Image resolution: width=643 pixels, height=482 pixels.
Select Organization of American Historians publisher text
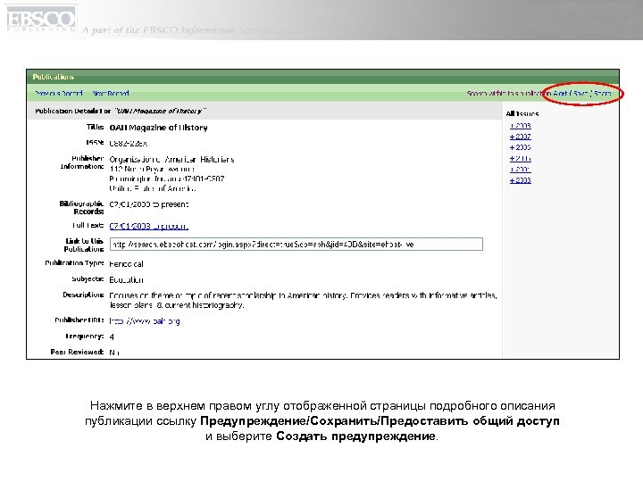[x=171, y=160]
